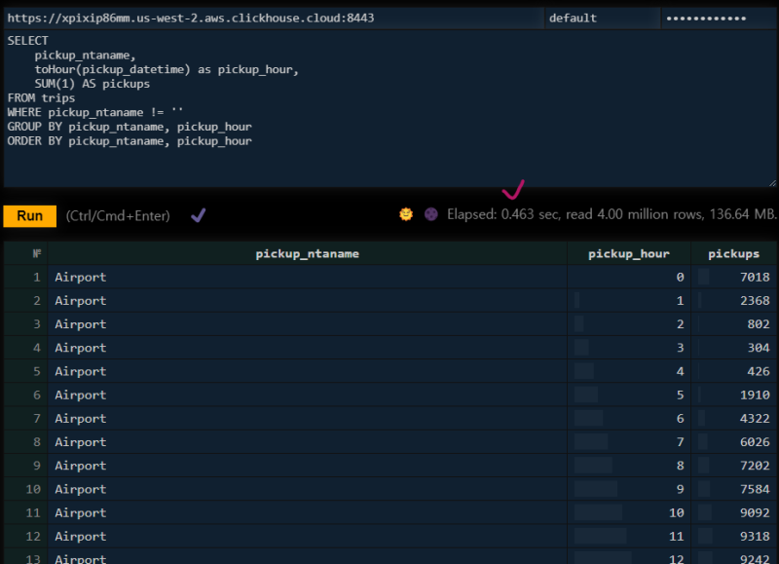
Task: Click the Ctrl/Cmd+Enter shortcut hint
Action: tap(118, 215)
